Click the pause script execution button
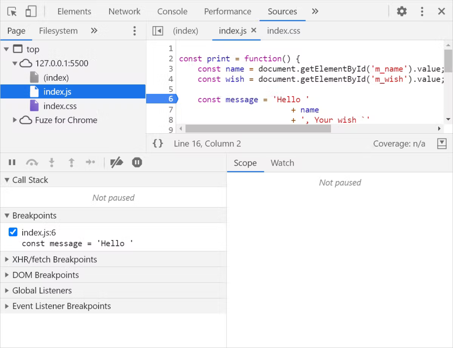453x348 pixels. tap(12, 163)
